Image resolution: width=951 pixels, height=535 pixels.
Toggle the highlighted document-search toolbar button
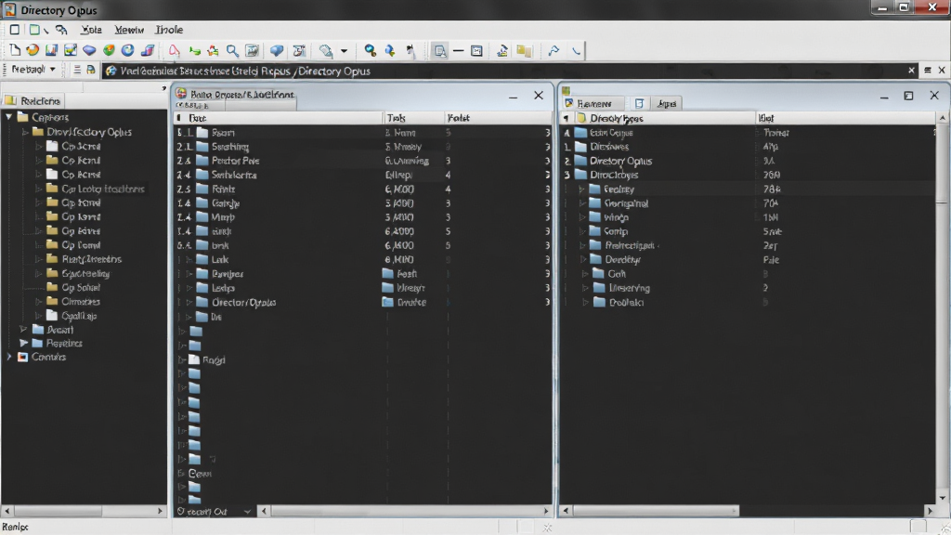coord(439,51)
